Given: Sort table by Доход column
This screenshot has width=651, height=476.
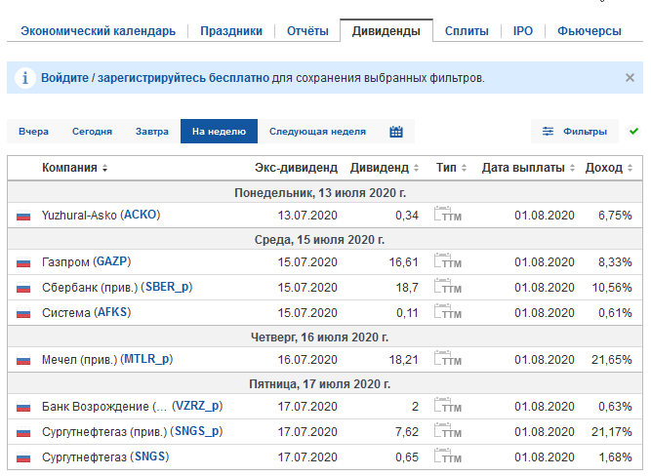Looking at the screenshot, I should pos(609,168).
